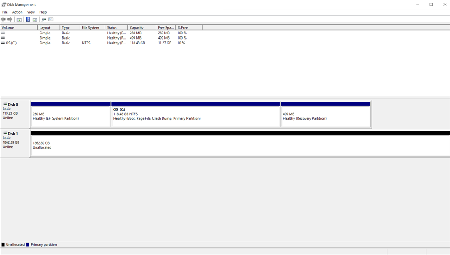Click the 260 MB capacity cell in list

[135, 33]
